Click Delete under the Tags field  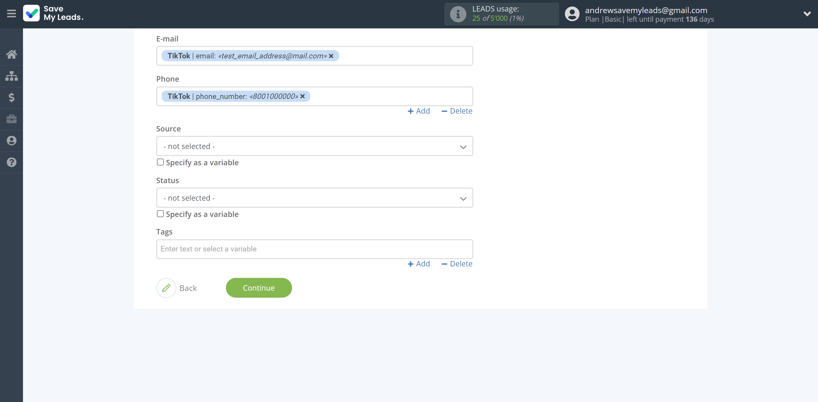point(457,264)
